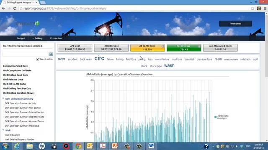
Task: Select the 'fluid loss' tag cloud term
Action: coord(131,59)
